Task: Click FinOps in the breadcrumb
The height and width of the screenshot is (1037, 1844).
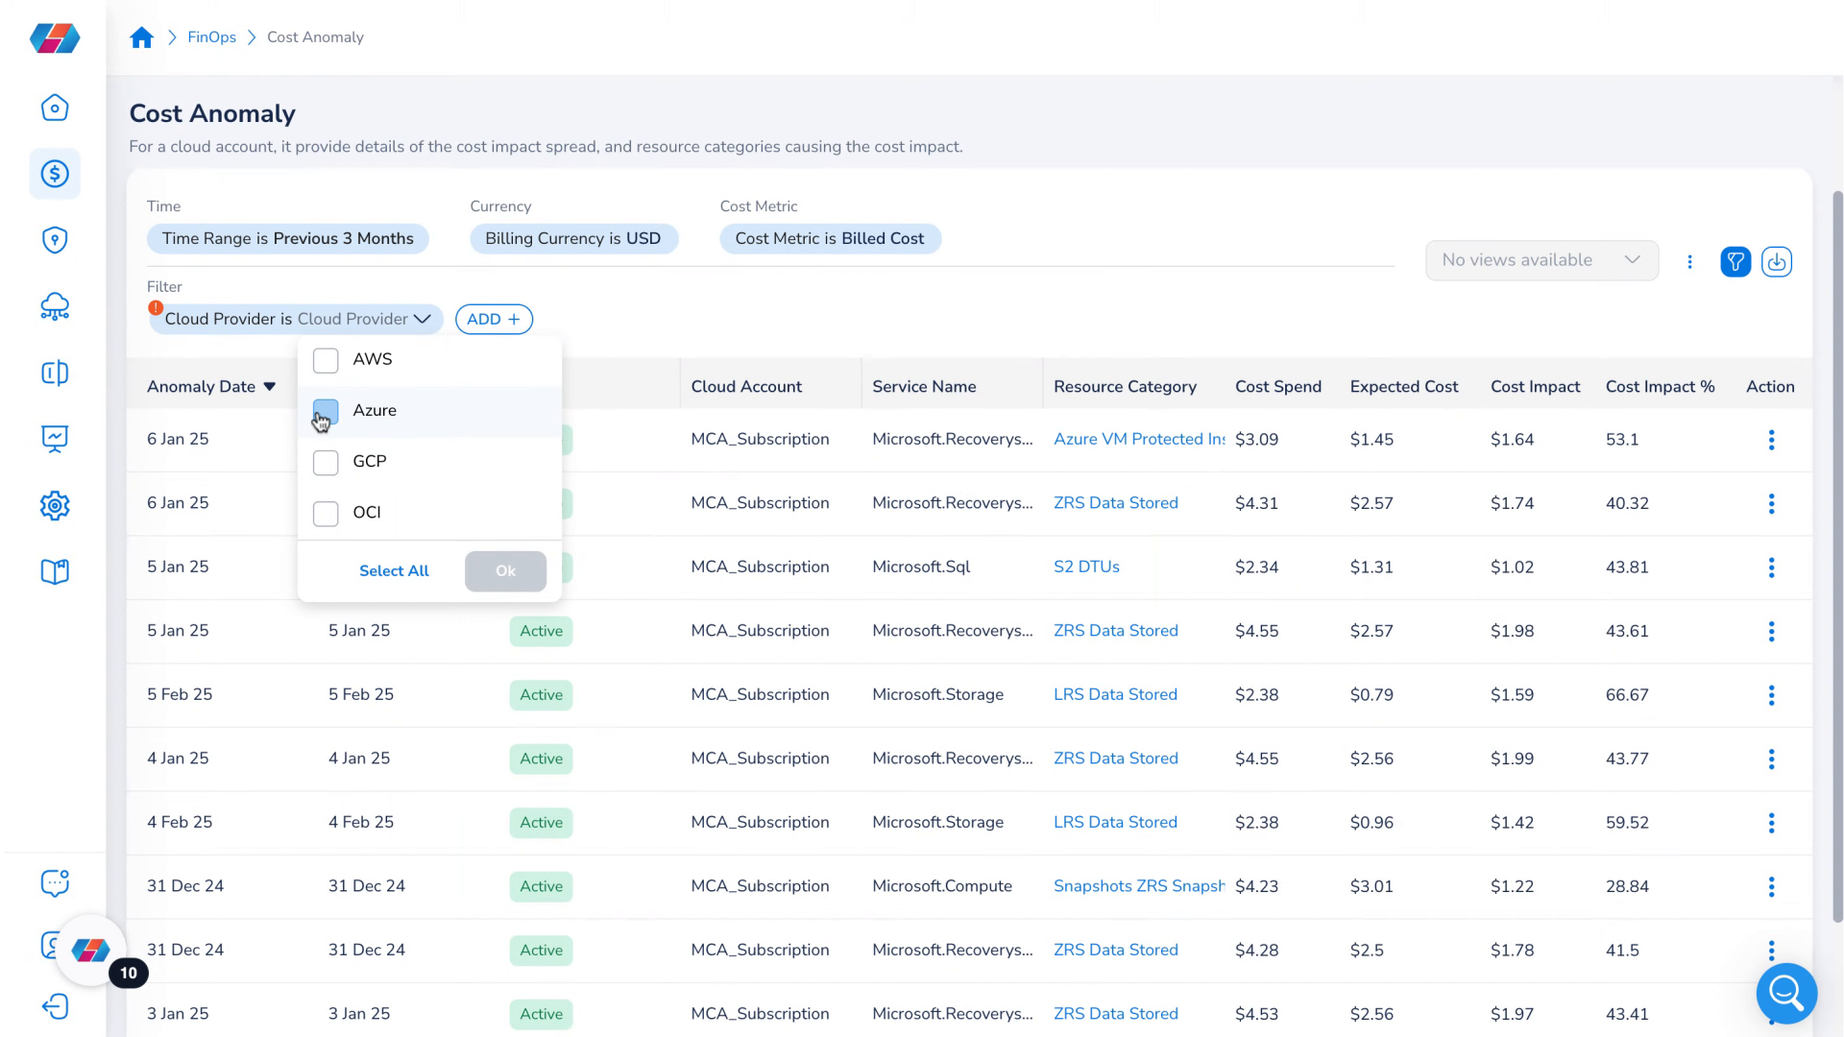Action: point(211,37)
